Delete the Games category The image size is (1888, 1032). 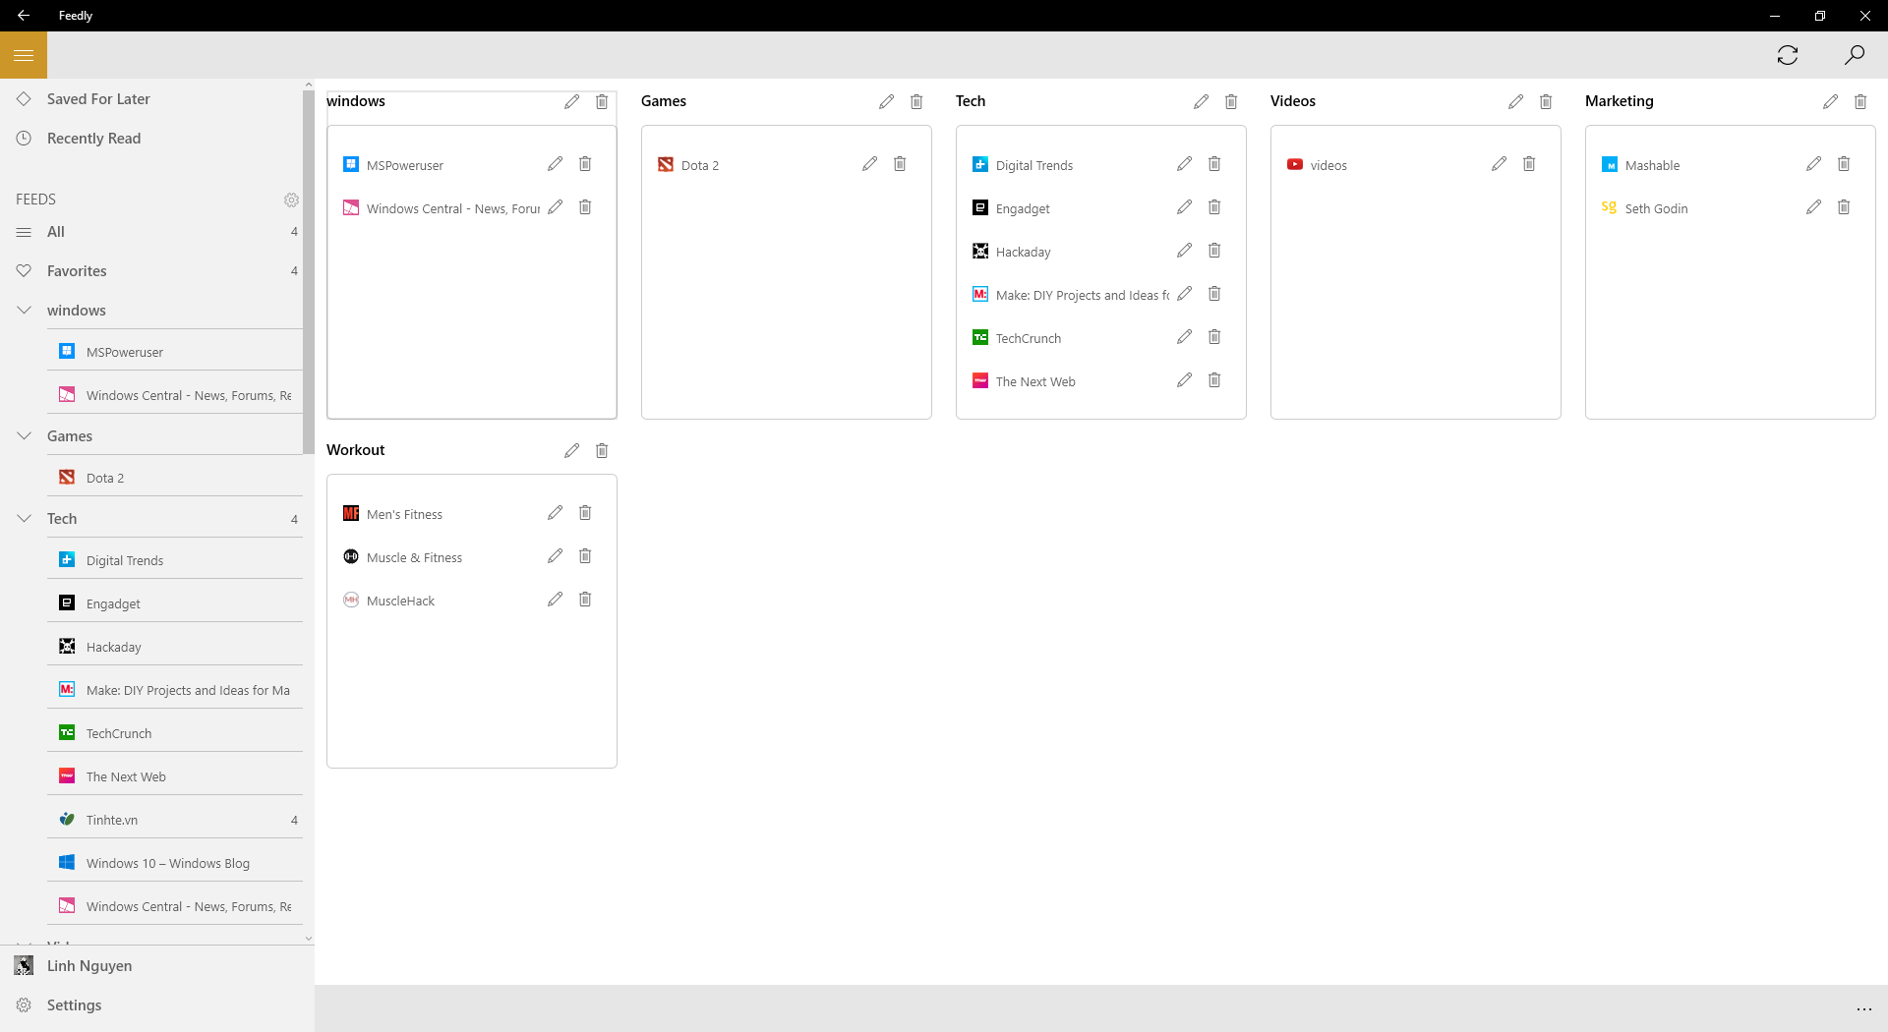click(x=916, y=101)
